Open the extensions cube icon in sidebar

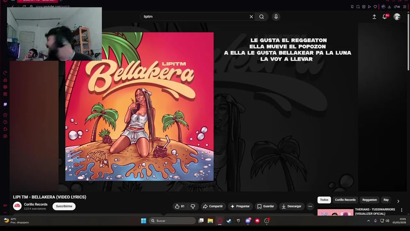point(5,129)
